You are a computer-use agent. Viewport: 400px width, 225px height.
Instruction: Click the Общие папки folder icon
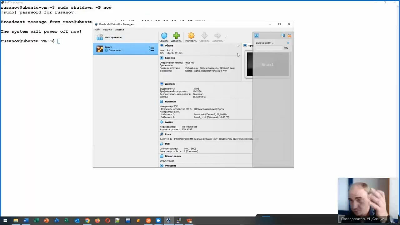(162, 156)
